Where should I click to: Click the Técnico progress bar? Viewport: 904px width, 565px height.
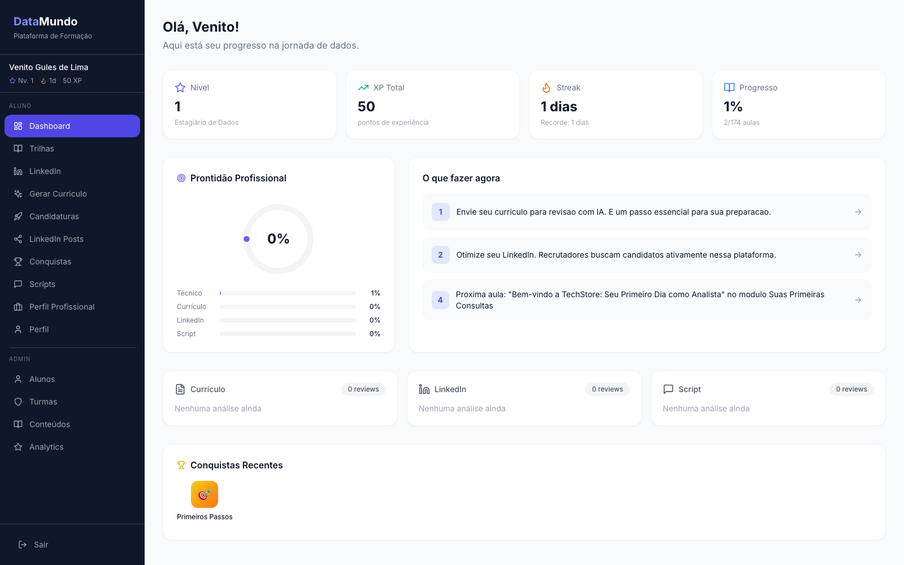point(288,293)
